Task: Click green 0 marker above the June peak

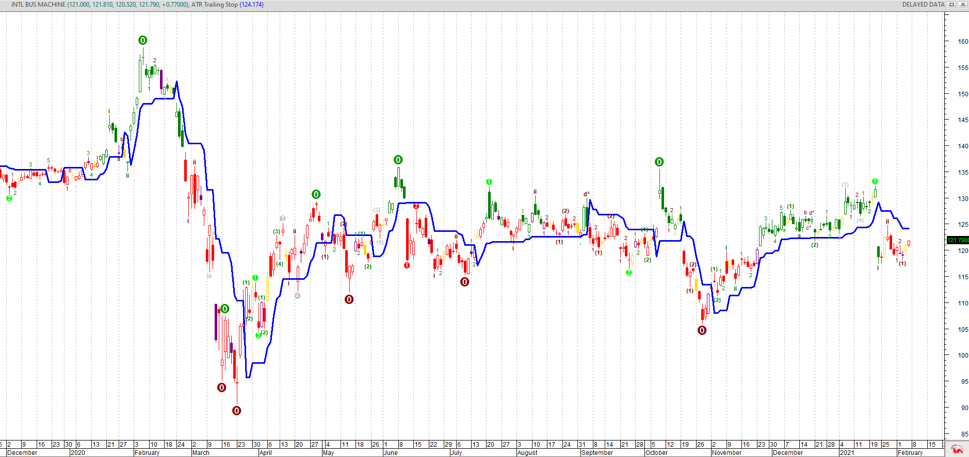Action: pyautogui.click(x=398, y=160)
